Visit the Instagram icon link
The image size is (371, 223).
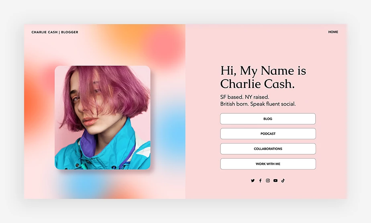click(268, 181)
